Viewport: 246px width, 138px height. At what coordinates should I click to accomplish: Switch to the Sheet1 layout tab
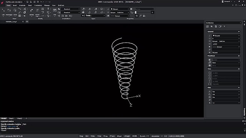tap(12, 118)
